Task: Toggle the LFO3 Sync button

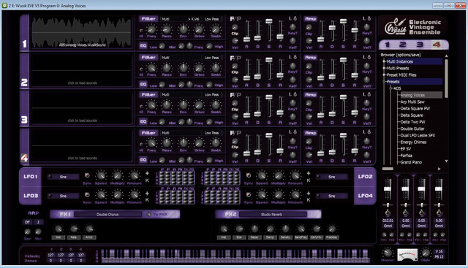Action: point(87,195)
